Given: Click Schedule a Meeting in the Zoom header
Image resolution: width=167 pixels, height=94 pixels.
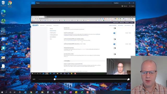Looking at the screenshot, I should coord(113,25).
